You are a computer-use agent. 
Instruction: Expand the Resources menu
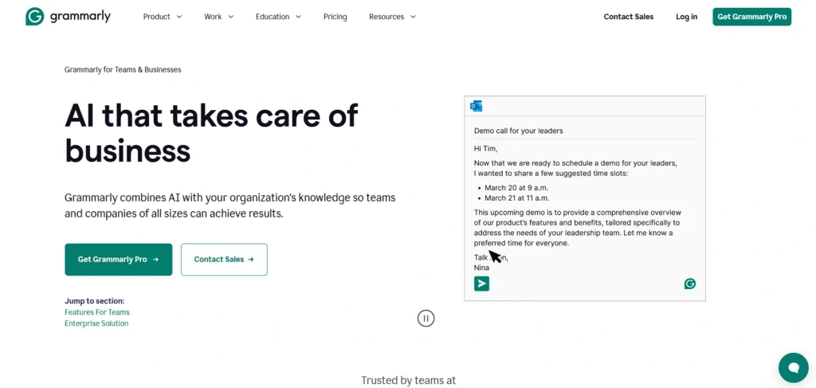[392, 17]
